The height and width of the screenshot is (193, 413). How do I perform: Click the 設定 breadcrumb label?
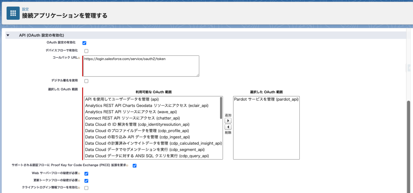click(x=25, y=9)
